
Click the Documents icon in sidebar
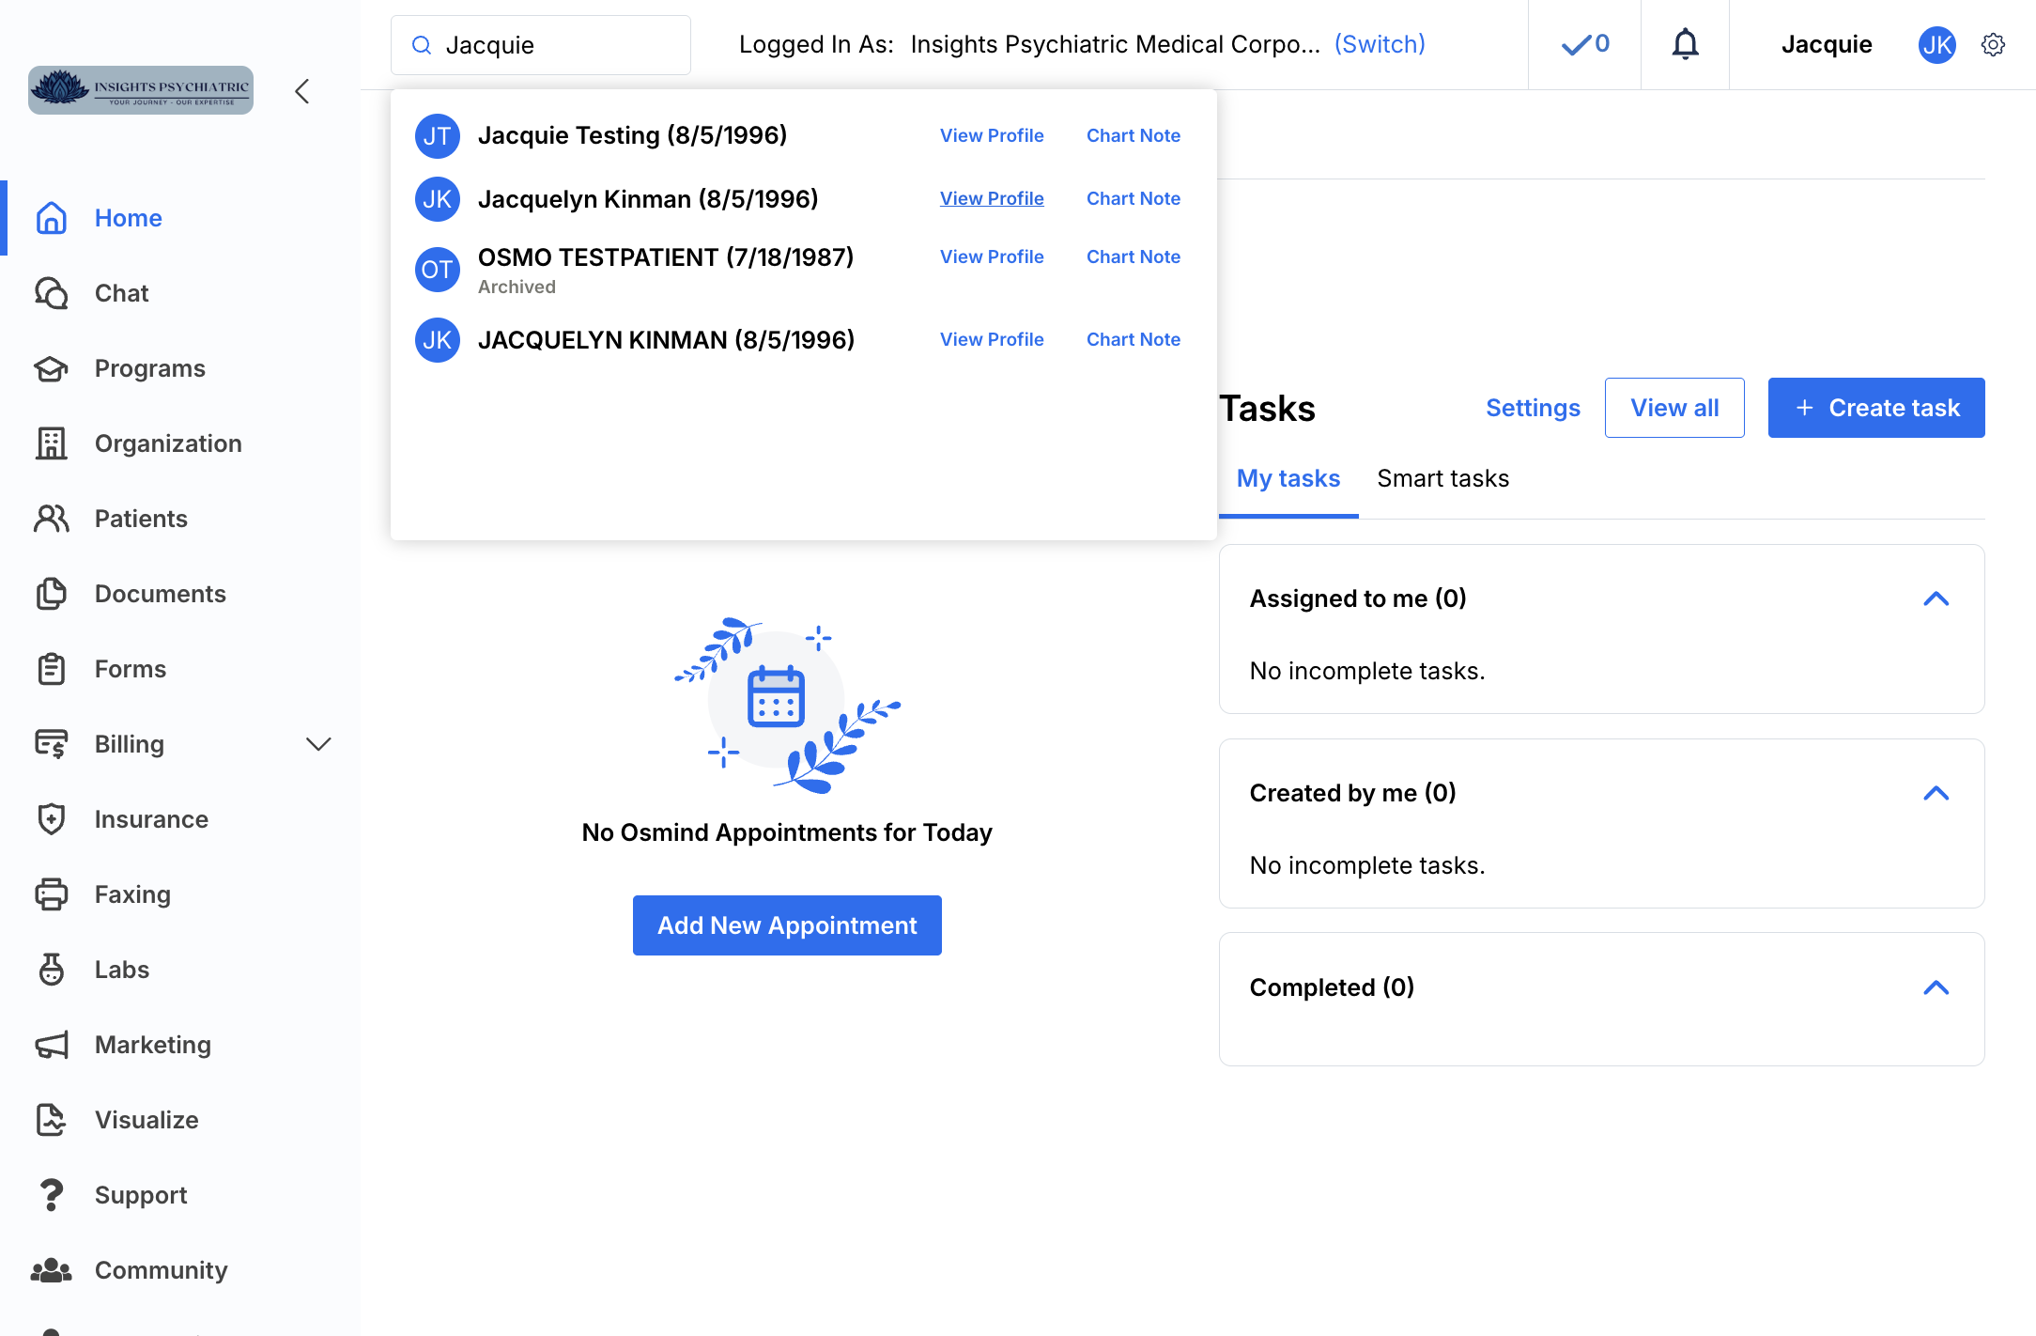tap(51, 594)
